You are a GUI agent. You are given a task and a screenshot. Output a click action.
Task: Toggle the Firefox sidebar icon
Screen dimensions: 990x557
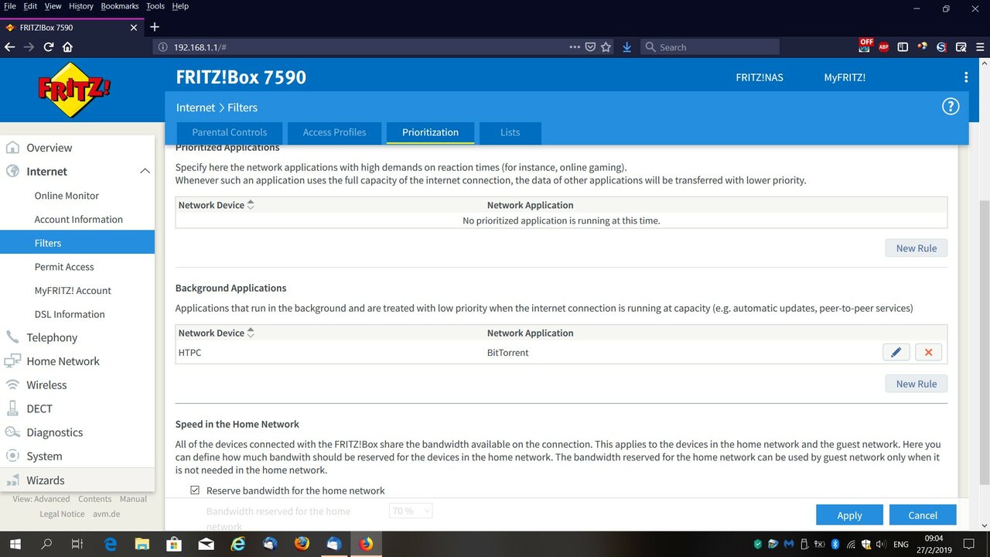coord(903,47)
